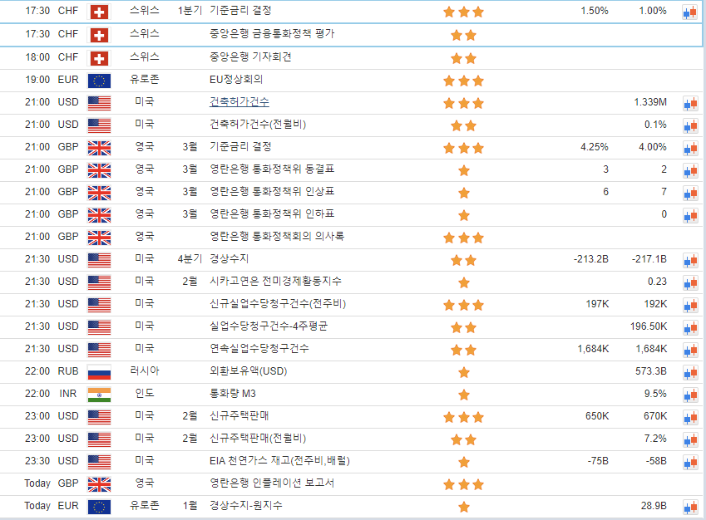Open 영란은행 통화정책회의 의사록 event
Viewport: 706px width, 520px height.
click(x=276, y=237)
